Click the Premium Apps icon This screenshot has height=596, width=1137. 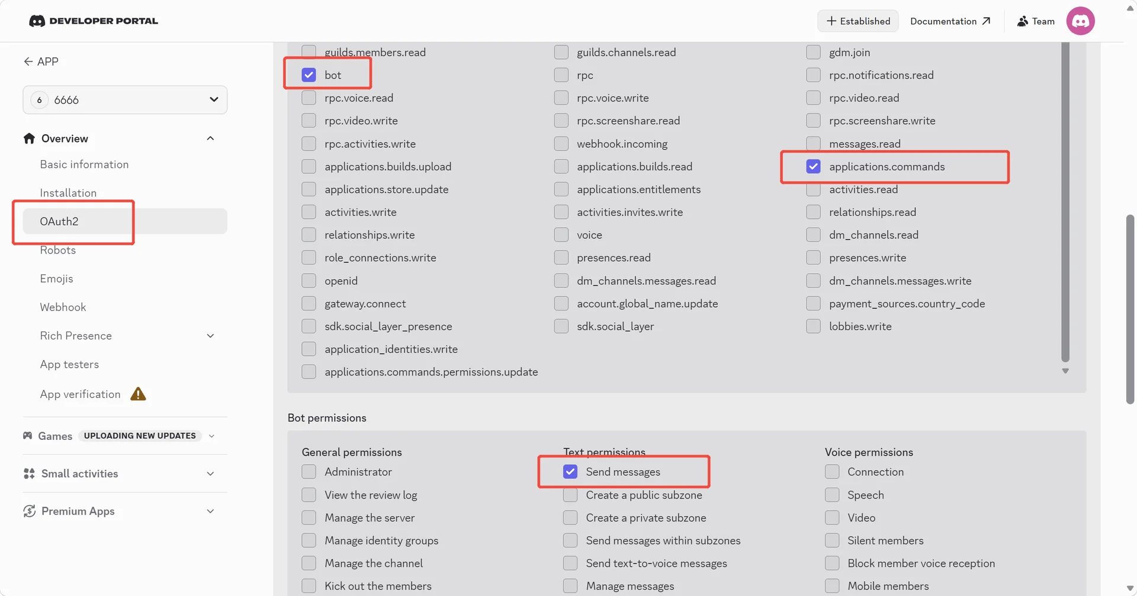29,511
